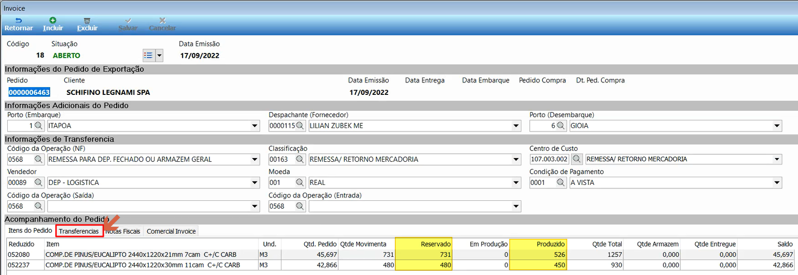Click the search magnifier for Código da Operação (Saída)

pos(39,206)
